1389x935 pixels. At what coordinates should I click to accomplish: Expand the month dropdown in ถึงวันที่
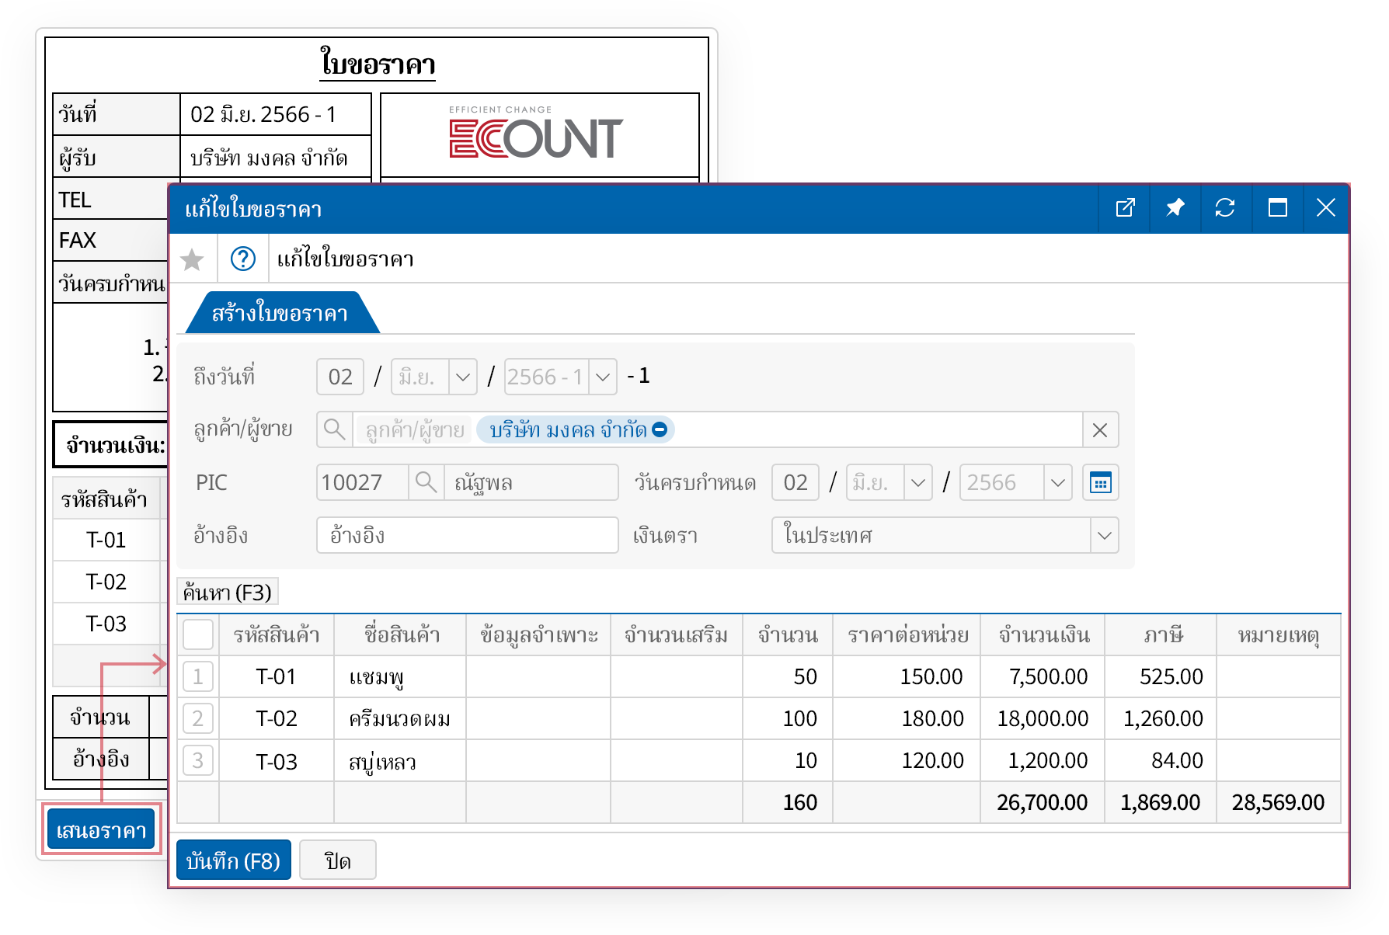pos(463,377)
